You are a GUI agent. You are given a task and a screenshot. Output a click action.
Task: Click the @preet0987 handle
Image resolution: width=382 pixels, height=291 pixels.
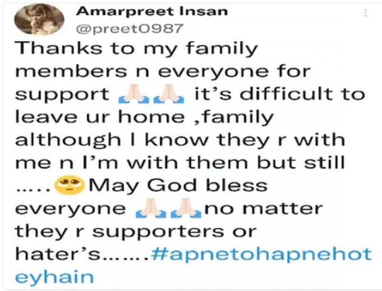129,29
